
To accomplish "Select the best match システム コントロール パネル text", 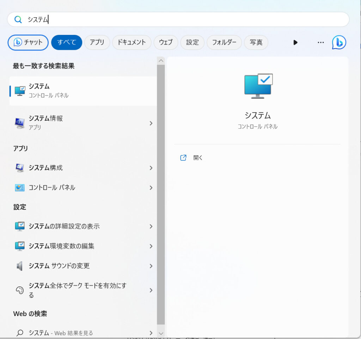I will [x=49, y=91].
